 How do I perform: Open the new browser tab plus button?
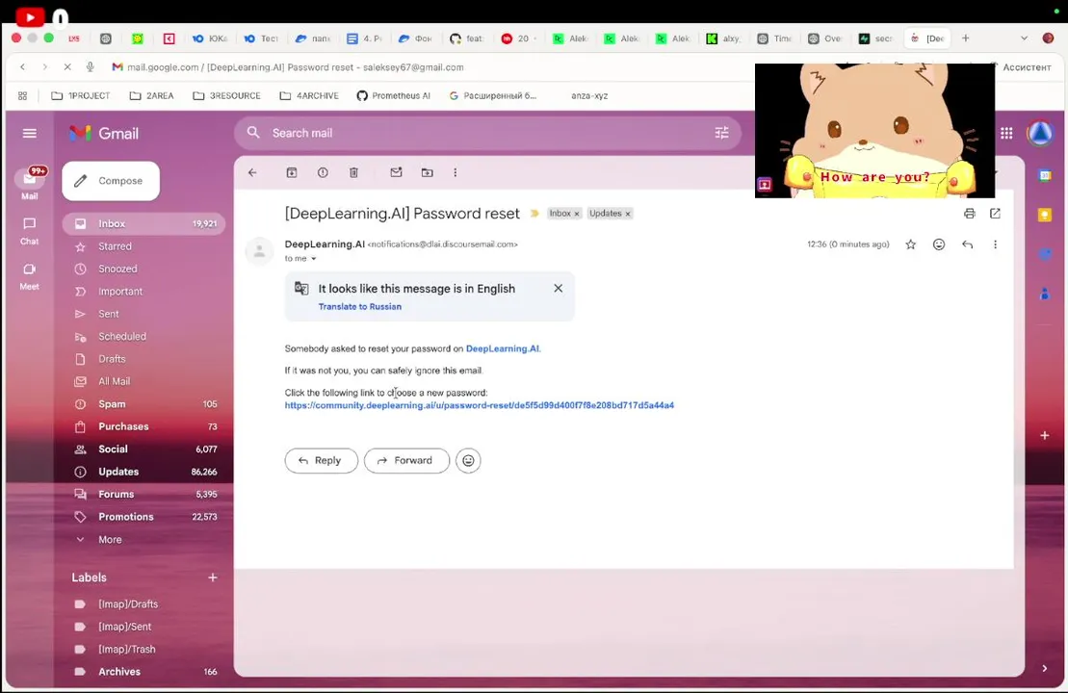(965, 38)
